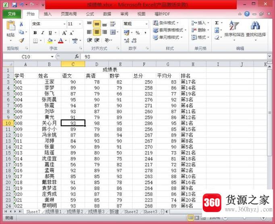This screenshot has width=275, height=224.
Task: Toggle bold formatting
Action: pyautogui.click(x=35, y=33)
